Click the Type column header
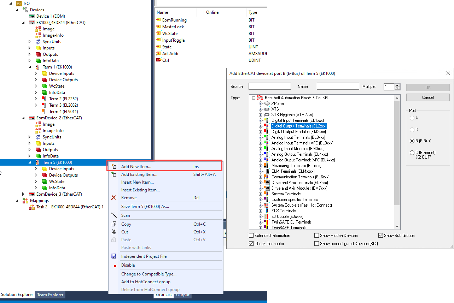454x303 pixels. coord(257,12)
